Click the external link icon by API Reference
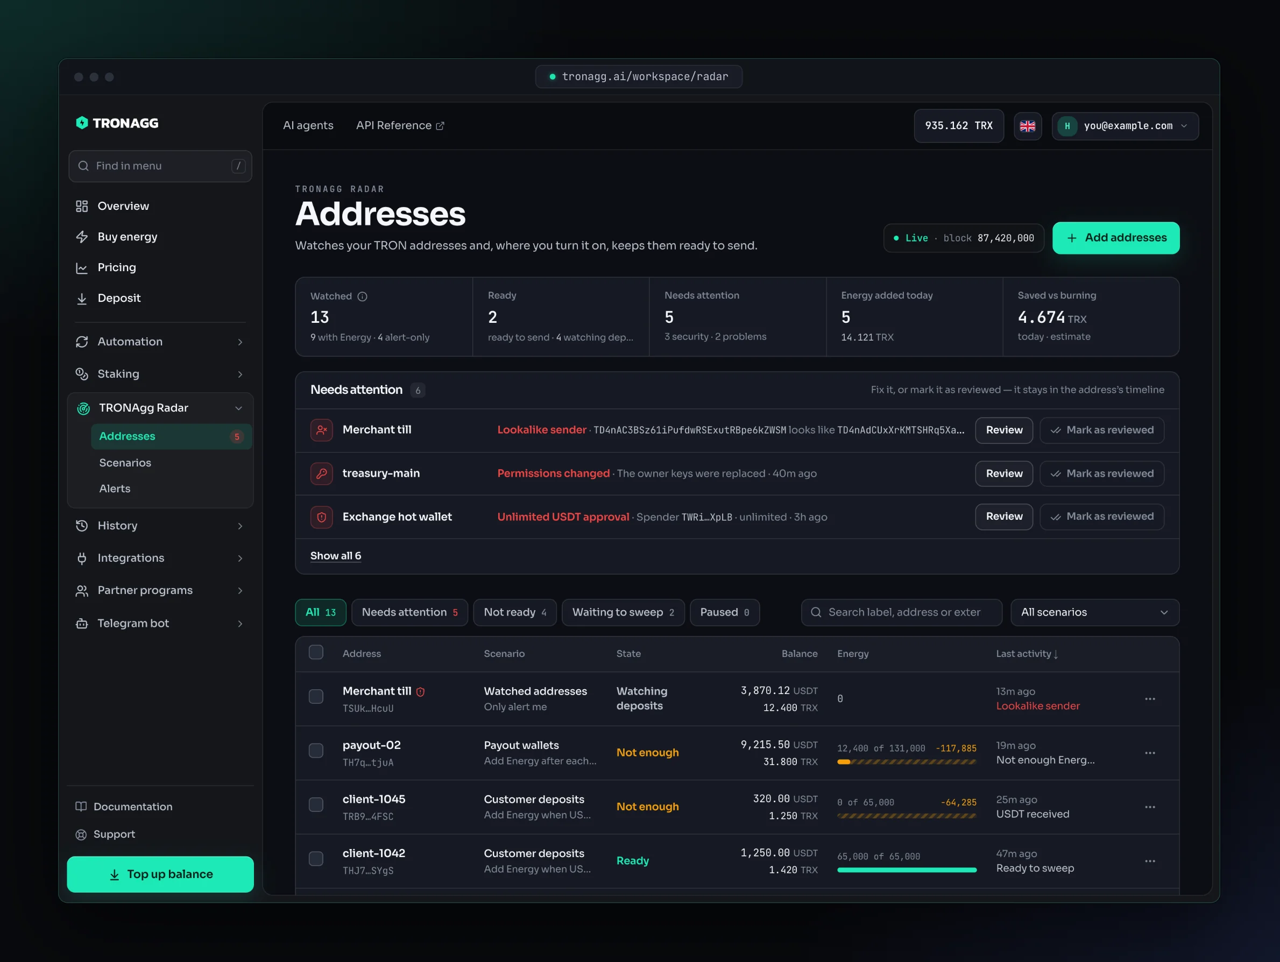 [440, 125]
